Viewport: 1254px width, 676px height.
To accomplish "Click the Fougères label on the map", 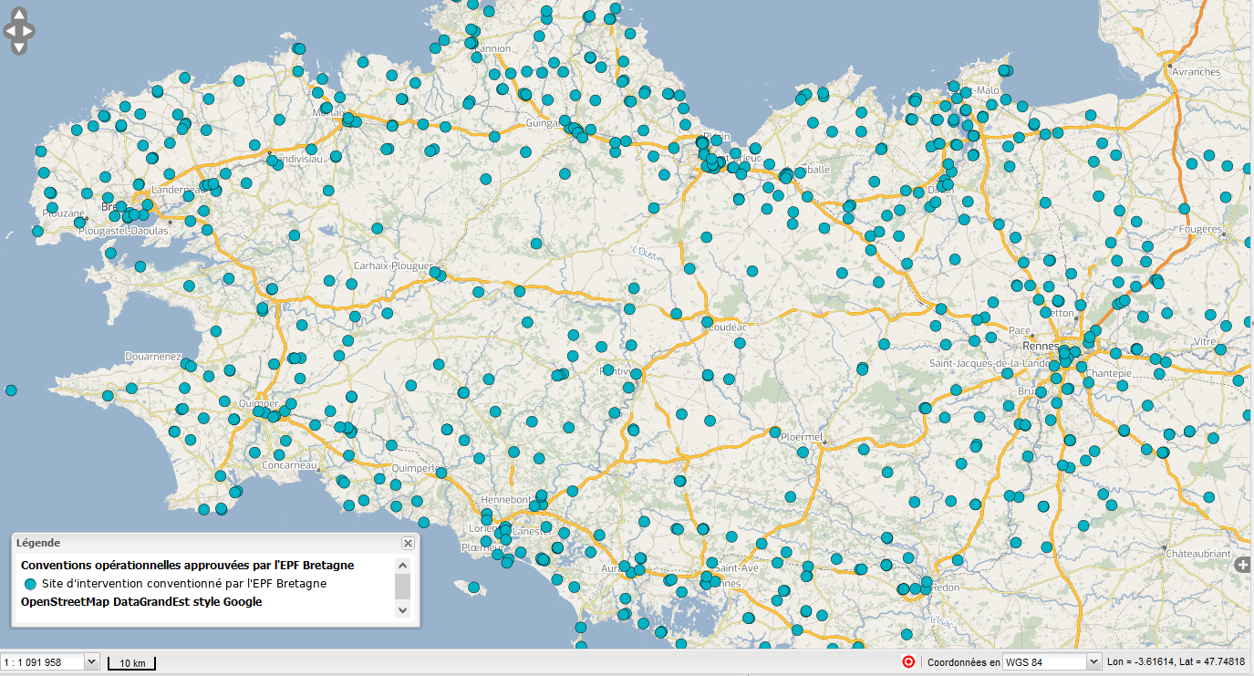I will point(1198,229).
